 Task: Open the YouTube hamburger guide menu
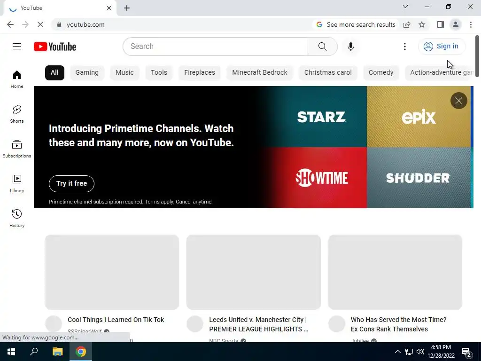[17, 47]
